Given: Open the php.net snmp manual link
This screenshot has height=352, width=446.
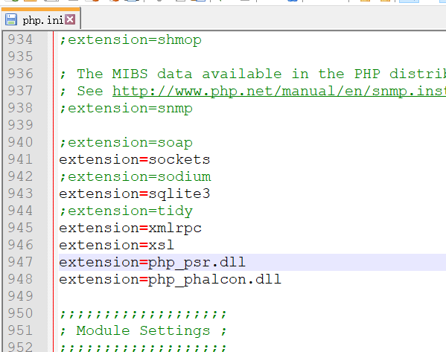Looking at the screenshot, I should 279,92.
